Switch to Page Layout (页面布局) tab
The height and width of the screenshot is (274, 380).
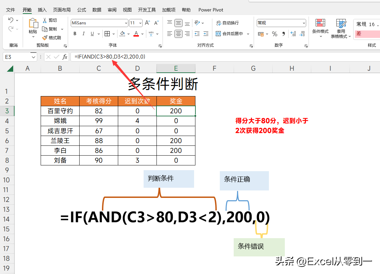coord(62,10)
